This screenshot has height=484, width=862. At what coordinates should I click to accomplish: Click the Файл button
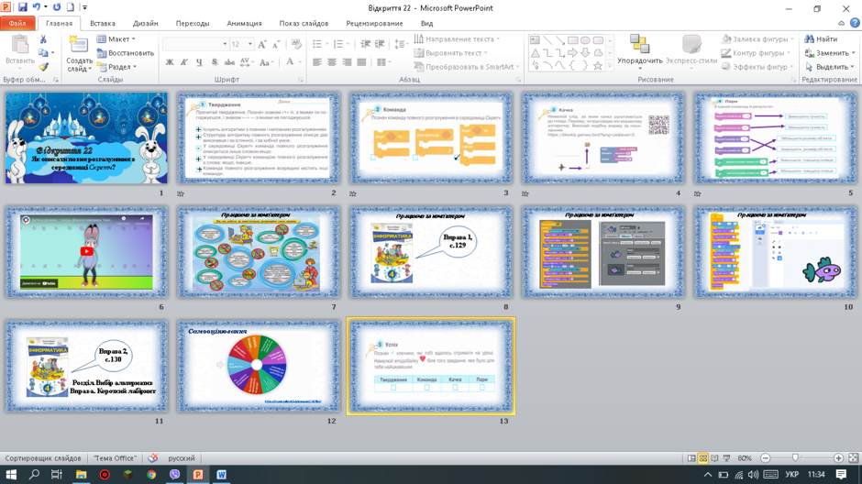17,23
